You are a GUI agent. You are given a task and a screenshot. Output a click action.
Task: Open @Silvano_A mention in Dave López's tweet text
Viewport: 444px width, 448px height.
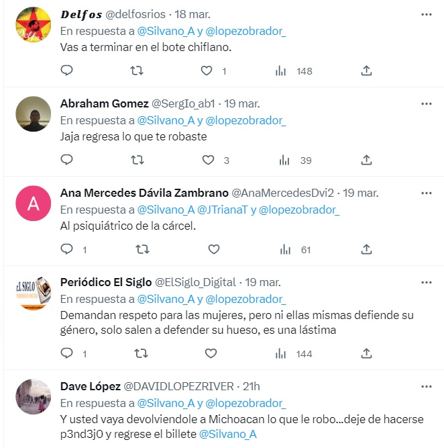[228, 434]
